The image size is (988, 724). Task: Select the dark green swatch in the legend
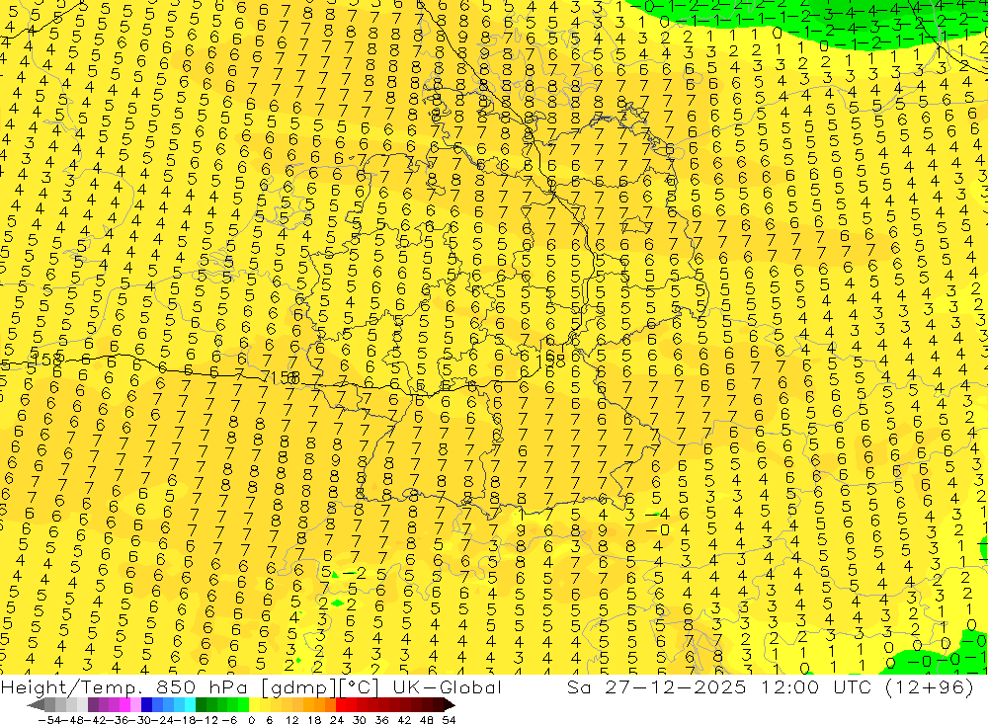[x=201, y=704]
